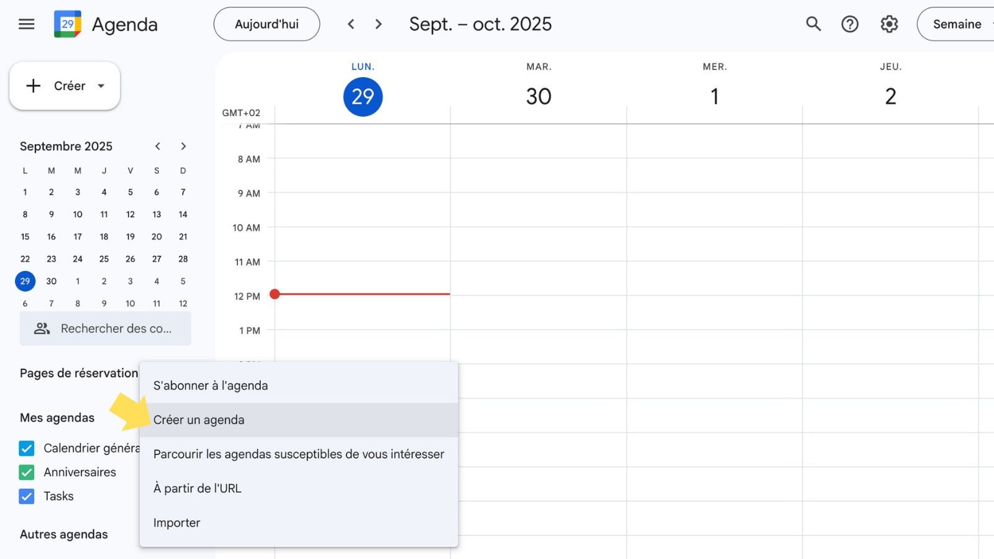The width and height of the screenshot is (994, 559).
Task: Go to the previous week with the arrow
Action: (351, 24)
